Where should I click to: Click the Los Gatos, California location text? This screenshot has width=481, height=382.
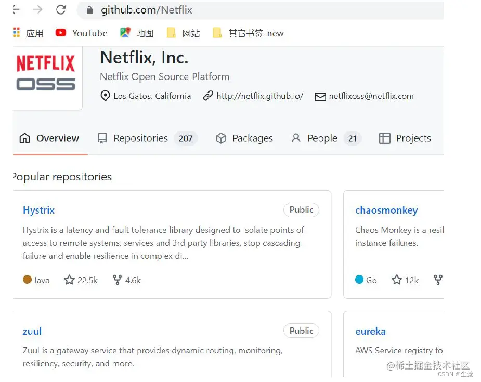coord(152,96)
